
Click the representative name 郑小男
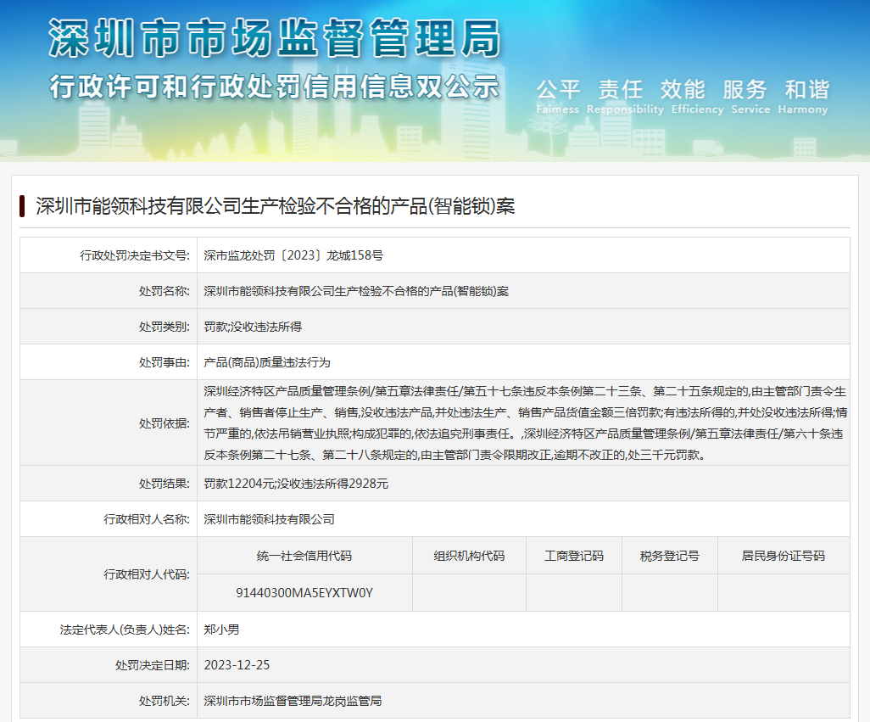221,630
